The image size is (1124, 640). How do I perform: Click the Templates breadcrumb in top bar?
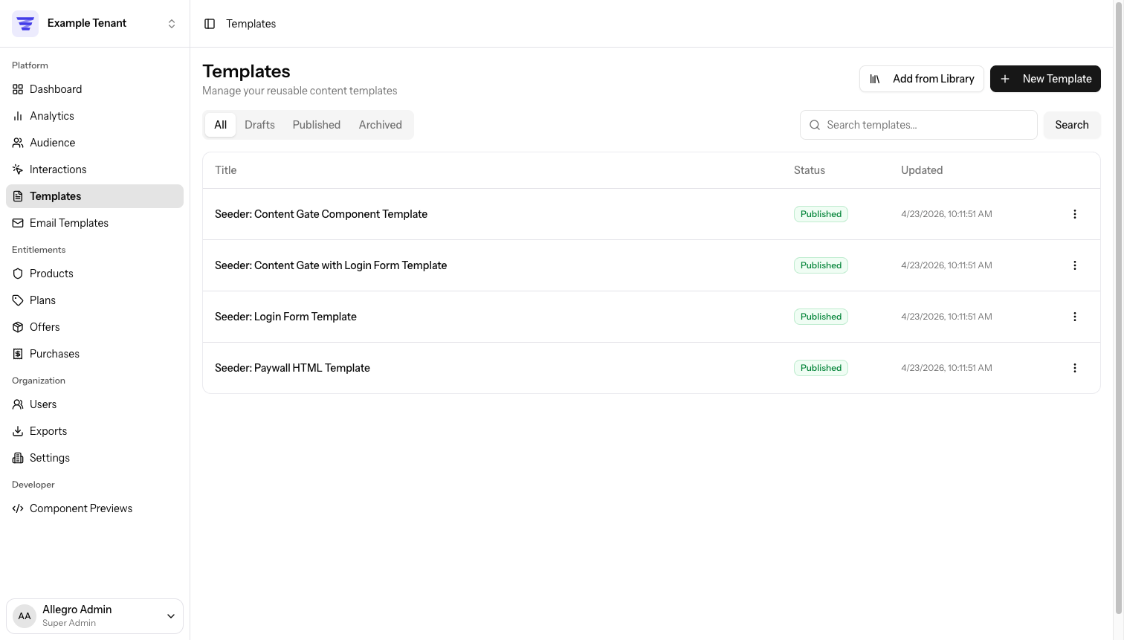point(251,24)
